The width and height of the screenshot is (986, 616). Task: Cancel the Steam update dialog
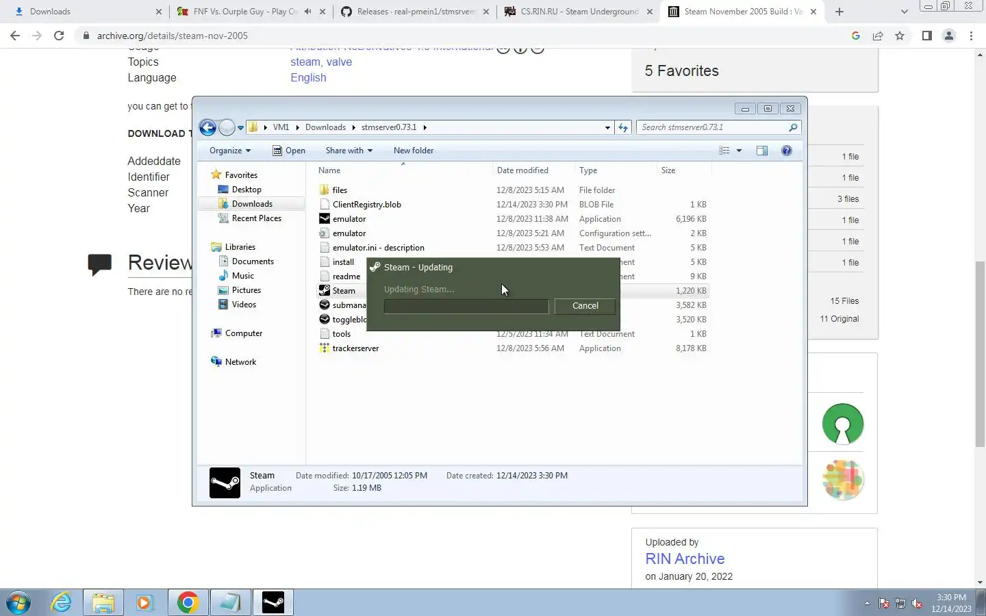pyautogui.click(x=585, y=306)
